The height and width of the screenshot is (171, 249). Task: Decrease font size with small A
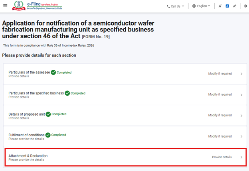coord(220,6)
